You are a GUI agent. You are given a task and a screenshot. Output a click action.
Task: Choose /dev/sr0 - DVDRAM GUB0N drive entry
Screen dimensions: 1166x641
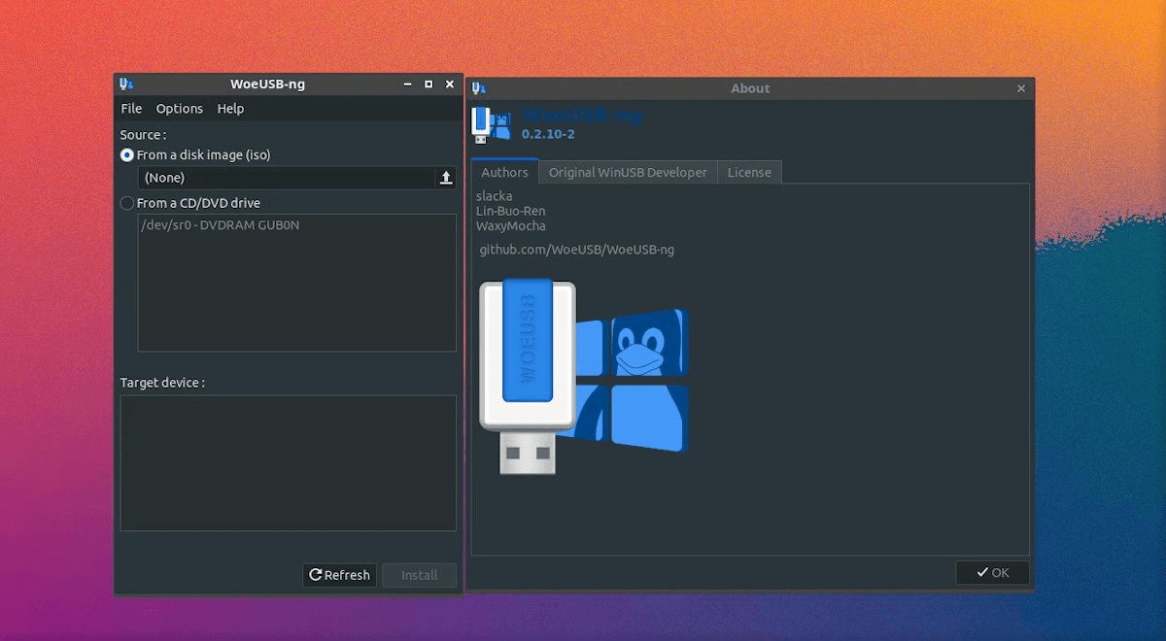221,225
